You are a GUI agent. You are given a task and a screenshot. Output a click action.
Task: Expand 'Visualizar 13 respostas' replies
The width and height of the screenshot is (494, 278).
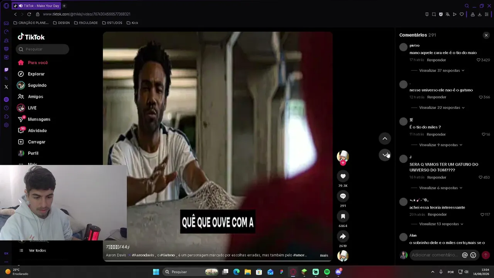click(442, 224)
